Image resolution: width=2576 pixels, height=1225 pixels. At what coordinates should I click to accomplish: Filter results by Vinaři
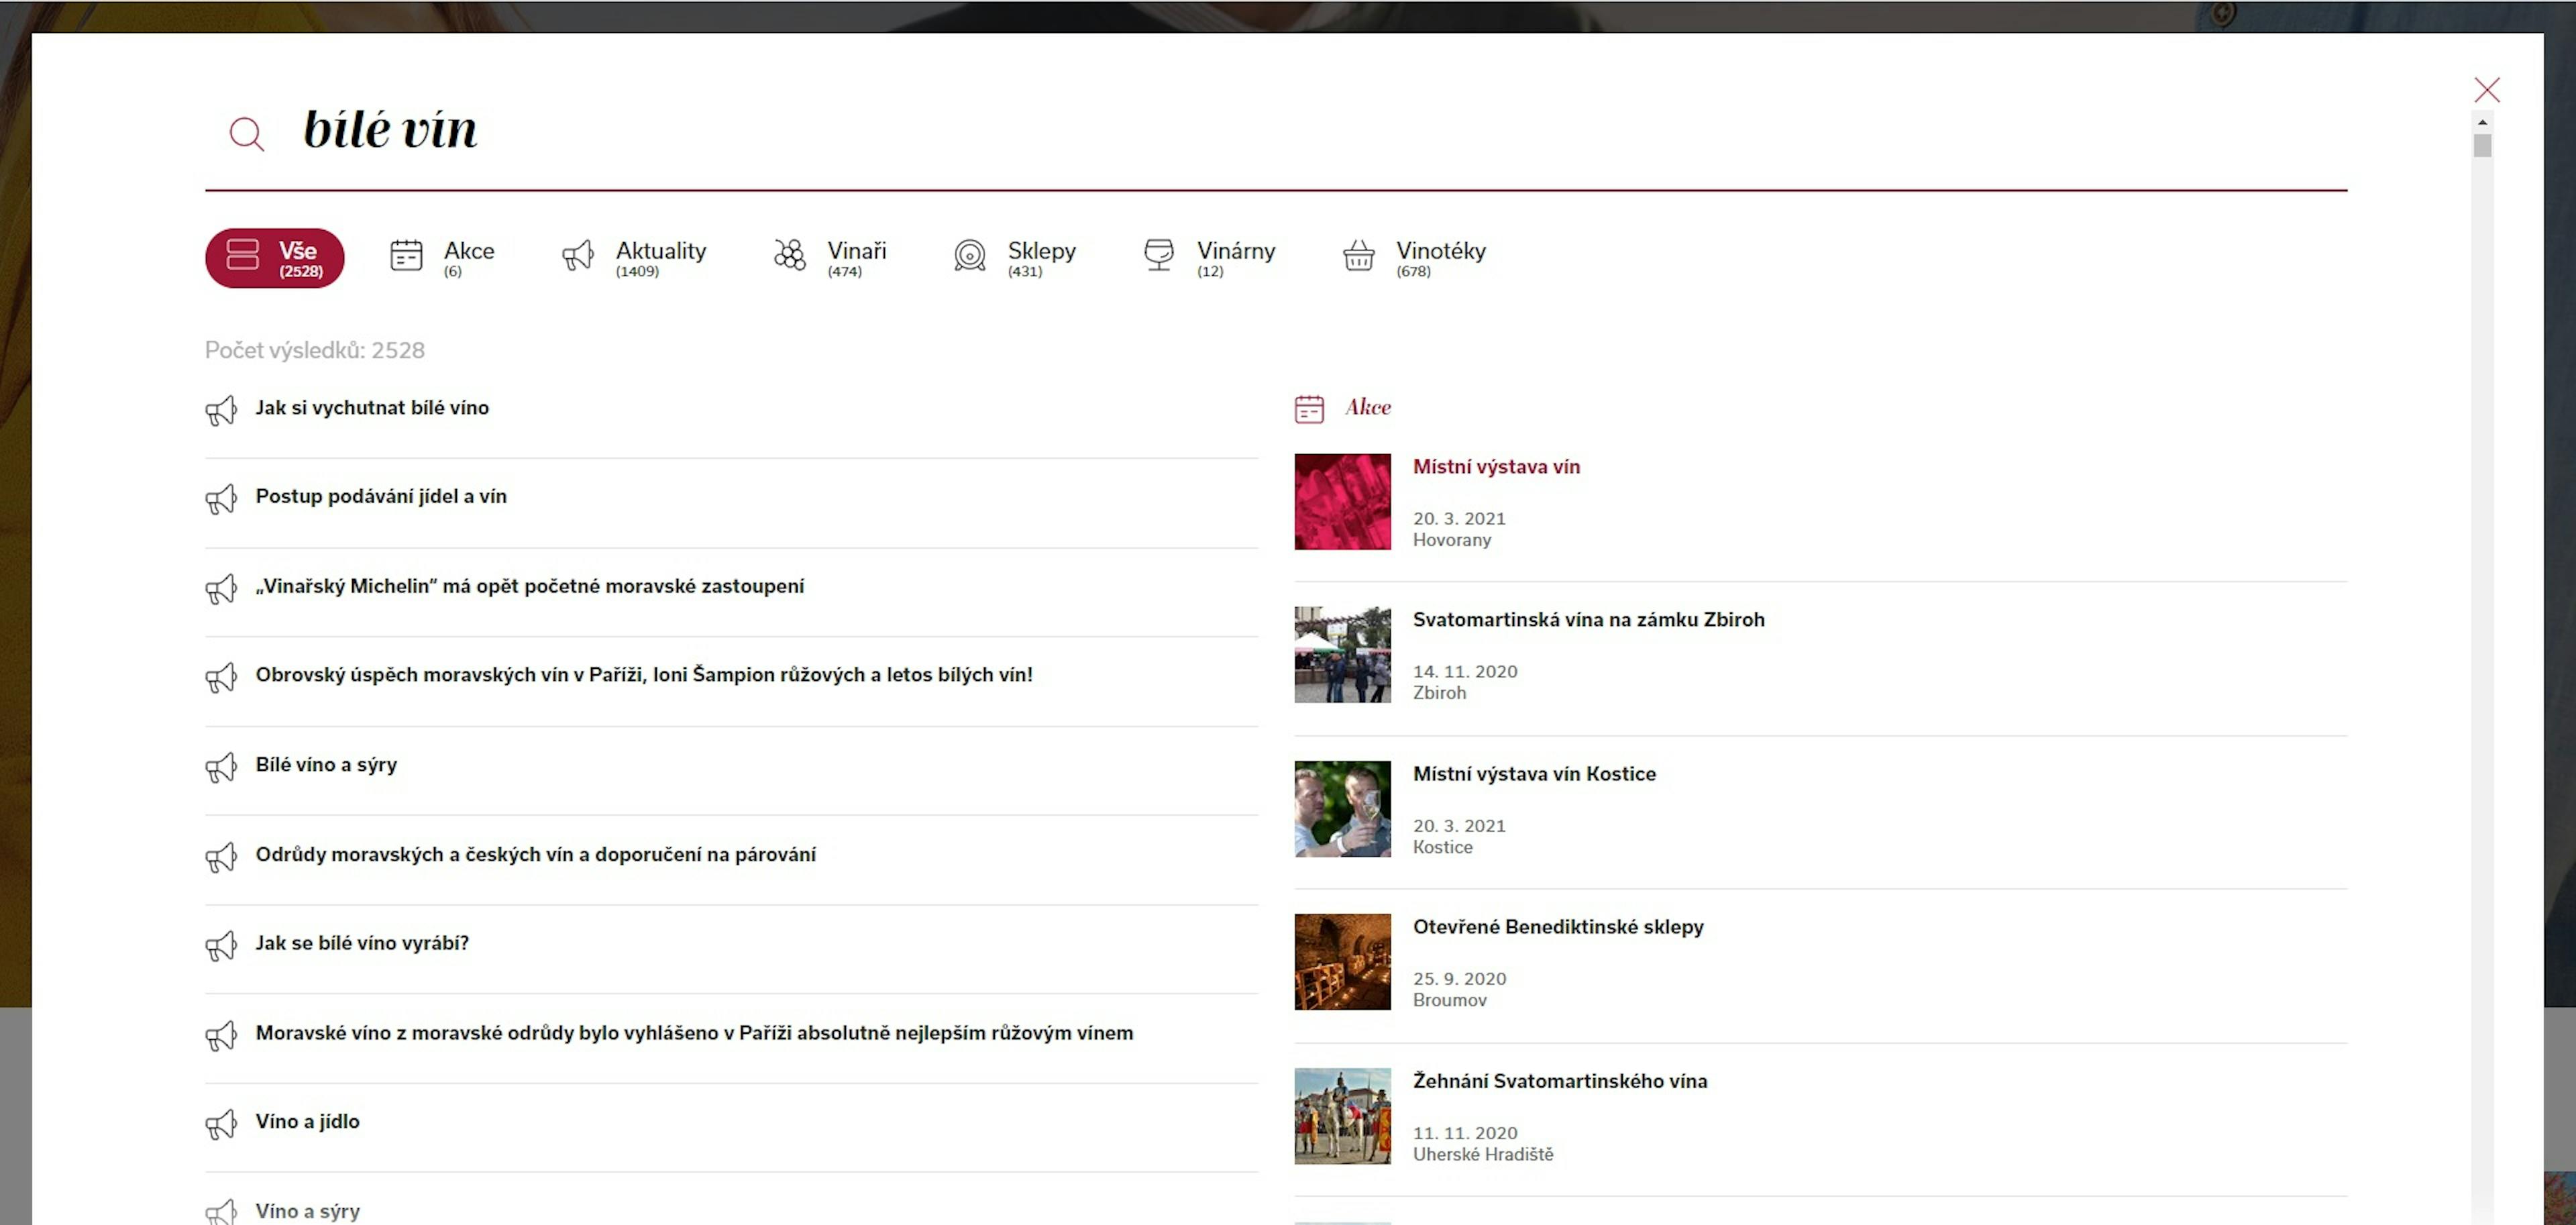coord(830,257)
